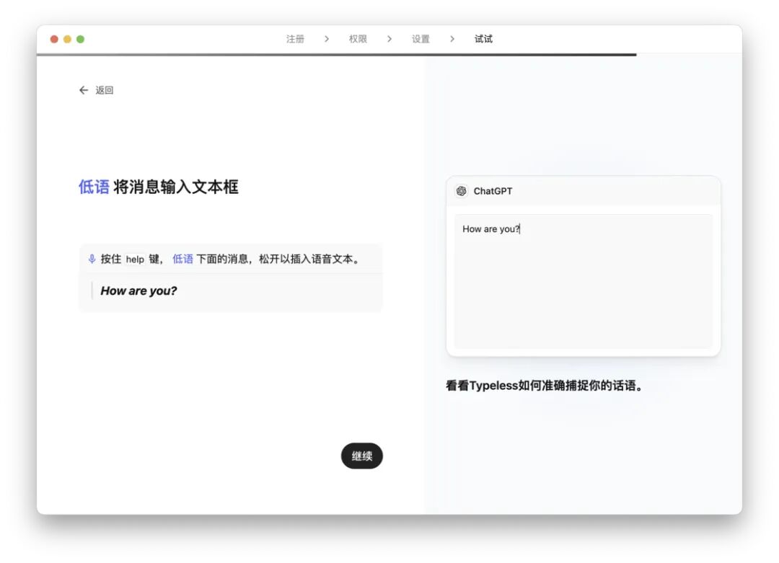Go to the 注册 step

point(295,39)
